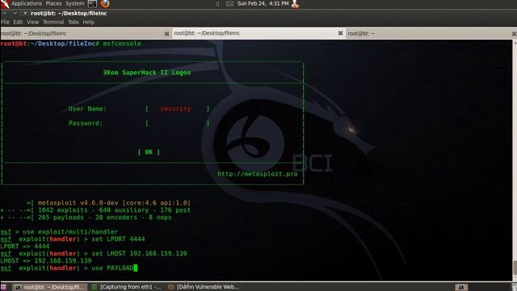Open the Places menu
This screenshot has width=517, height=291.
coord(53,3)
